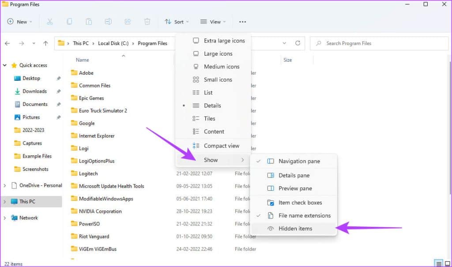Click the Paste icon in the toolbar

click(x=88, y=21)
